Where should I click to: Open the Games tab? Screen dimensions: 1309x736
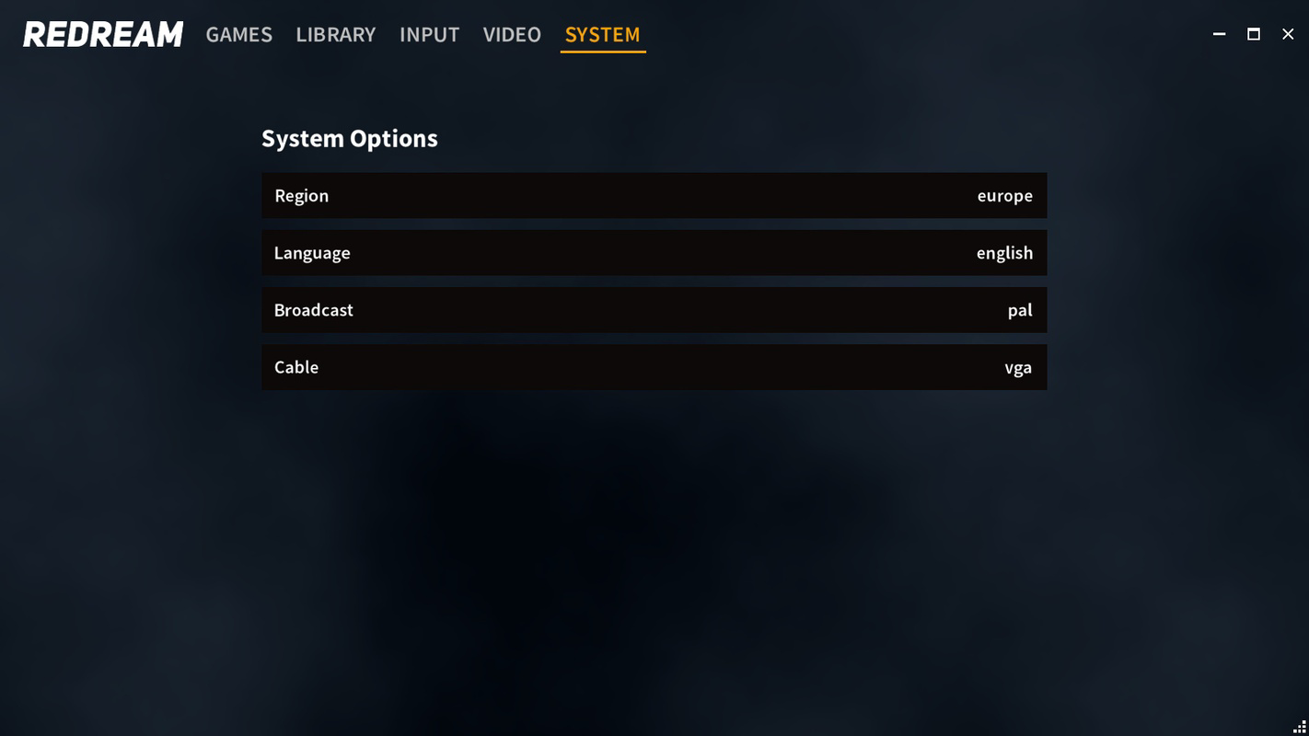pos(238,35)
